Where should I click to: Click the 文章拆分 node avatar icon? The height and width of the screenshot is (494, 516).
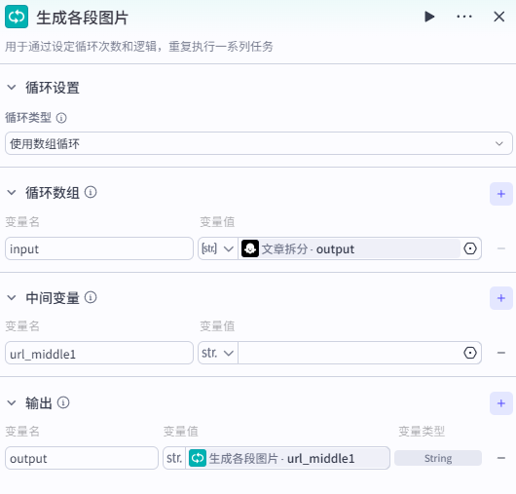coord(250,248)
